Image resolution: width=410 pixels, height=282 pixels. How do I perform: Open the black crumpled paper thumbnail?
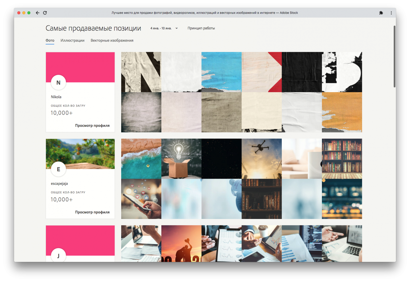tap(302, 72)
